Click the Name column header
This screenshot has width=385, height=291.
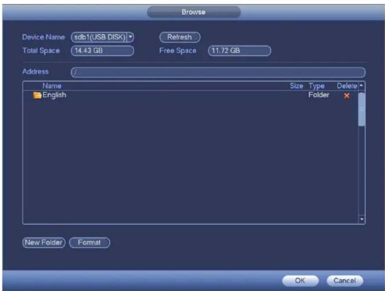[x=52, y=86]
